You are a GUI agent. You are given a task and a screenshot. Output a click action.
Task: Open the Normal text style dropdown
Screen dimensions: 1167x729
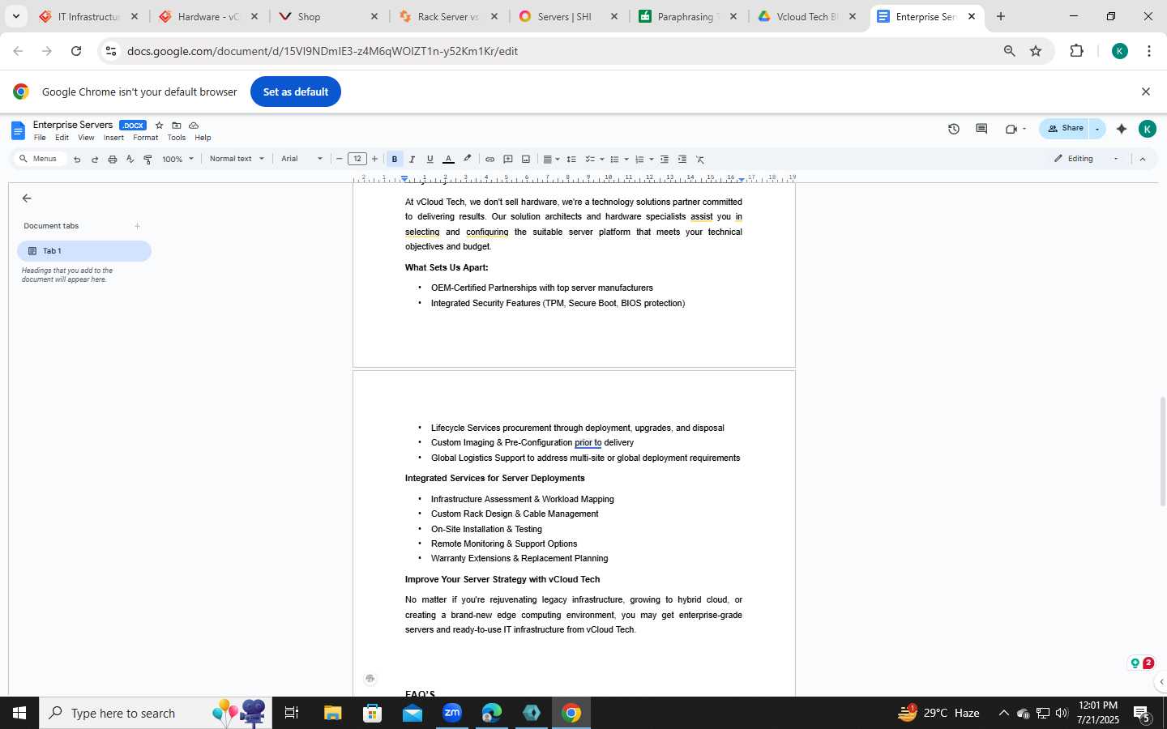coord(237,160)
